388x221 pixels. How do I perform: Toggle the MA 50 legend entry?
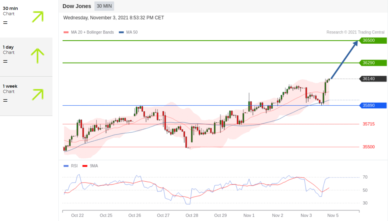(x=128, y=32)
